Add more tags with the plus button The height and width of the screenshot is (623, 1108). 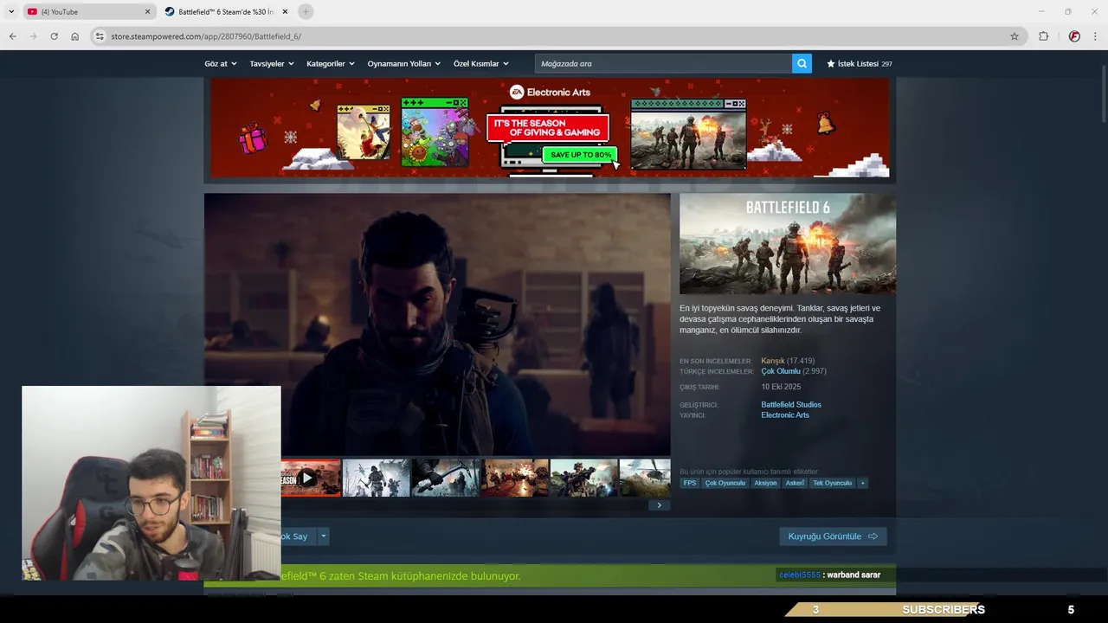862,483
